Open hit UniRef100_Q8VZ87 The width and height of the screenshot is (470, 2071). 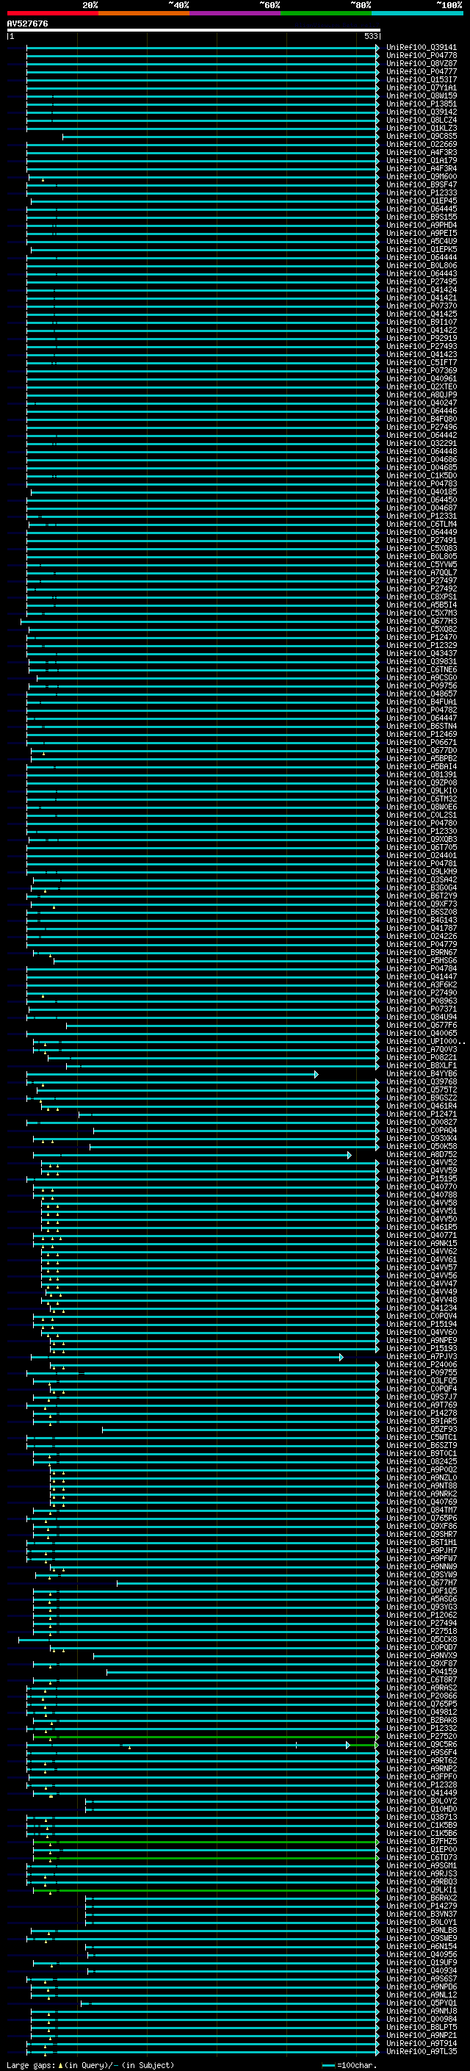pyautogui.click(x=422, y=63)
